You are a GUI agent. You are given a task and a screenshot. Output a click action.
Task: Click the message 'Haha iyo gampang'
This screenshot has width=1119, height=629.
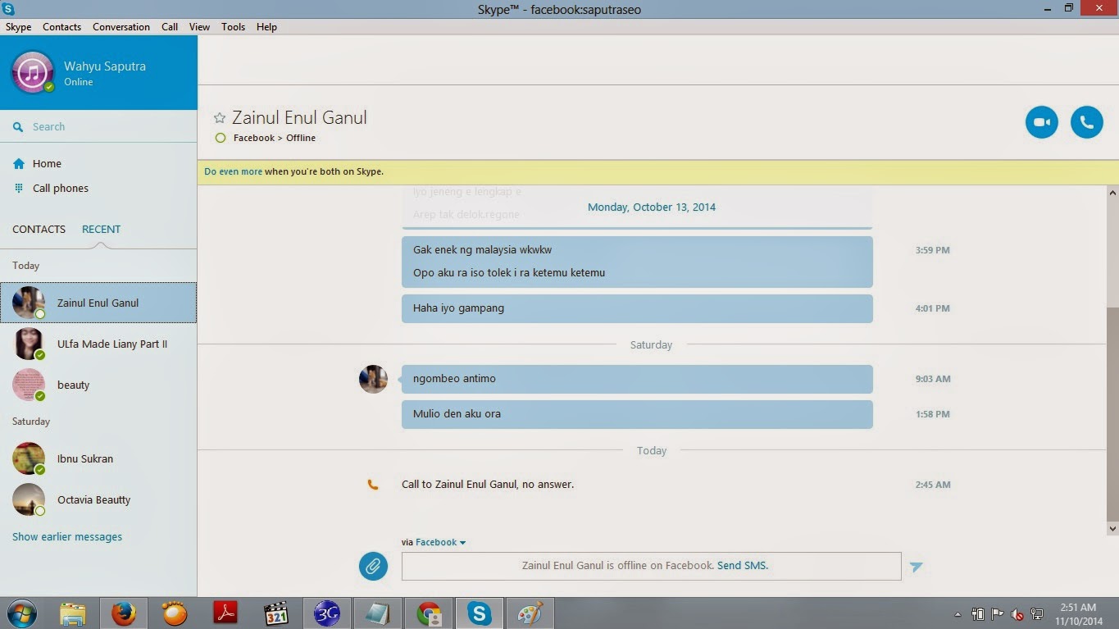(637, 308)
